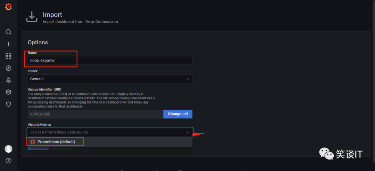This screenshot has width=375, height=171.
Task: Open the user profile avatar
Action: [8, 149]
